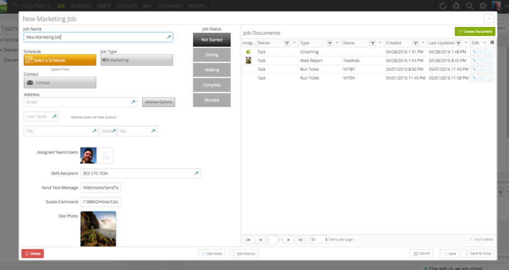
Task: Click the refresh icon in top bar
Action: pyautogui.click(x=443, y=6)
